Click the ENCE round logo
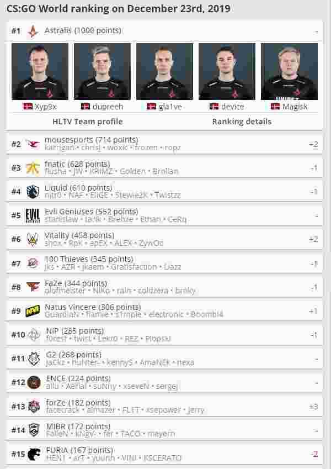This screenshot has width=331, height=469. click(34, 382)
